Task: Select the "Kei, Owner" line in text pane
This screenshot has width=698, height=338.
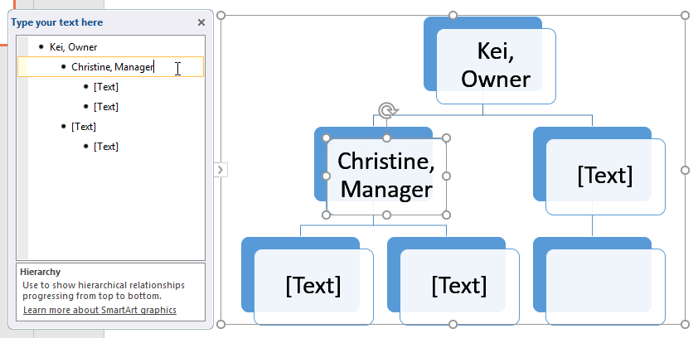Action: pos(73,47)
